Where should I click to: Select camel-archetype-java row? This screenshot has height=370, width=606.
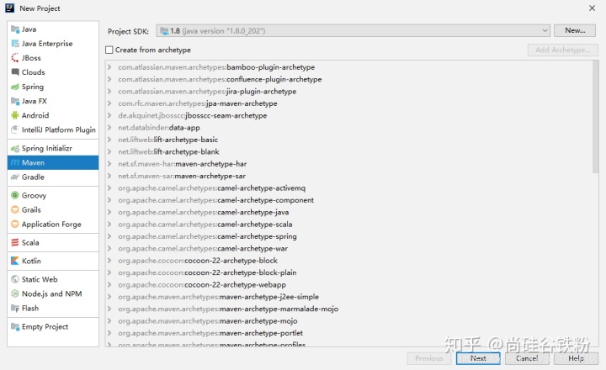coord(349,212)
